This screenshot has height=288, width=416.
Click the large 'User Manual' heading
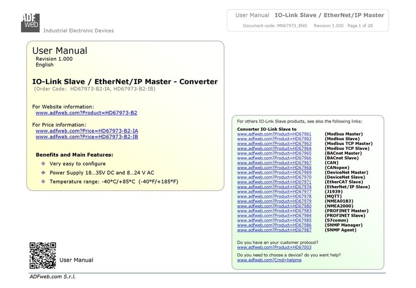tap(60, 50)
